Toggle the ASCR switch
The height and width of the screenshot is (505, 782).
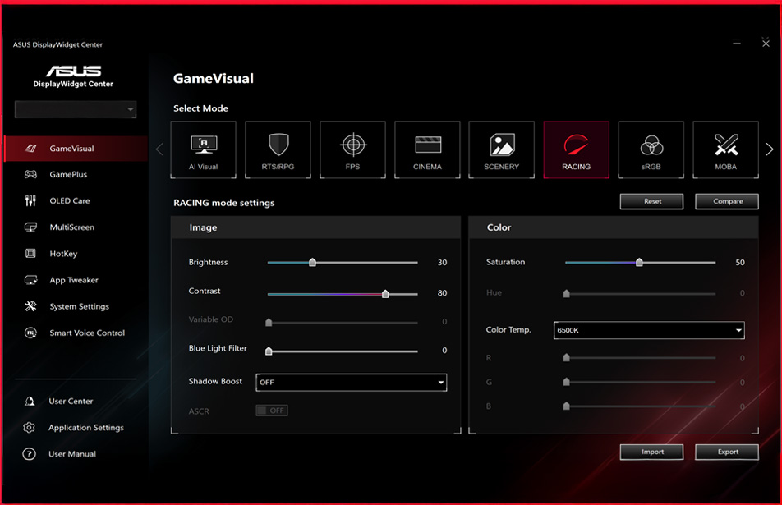tap(271, 411)
